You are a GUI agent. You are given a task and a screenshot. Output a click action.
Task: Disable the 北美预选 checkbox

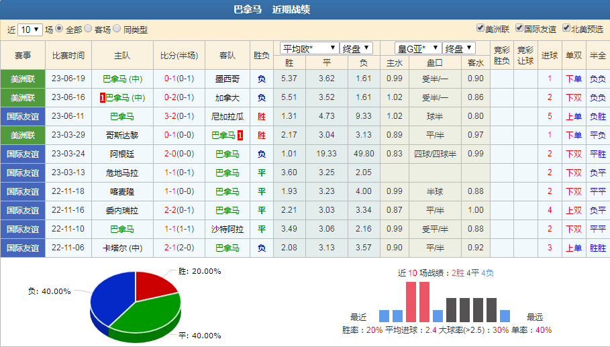click(566, 28)
